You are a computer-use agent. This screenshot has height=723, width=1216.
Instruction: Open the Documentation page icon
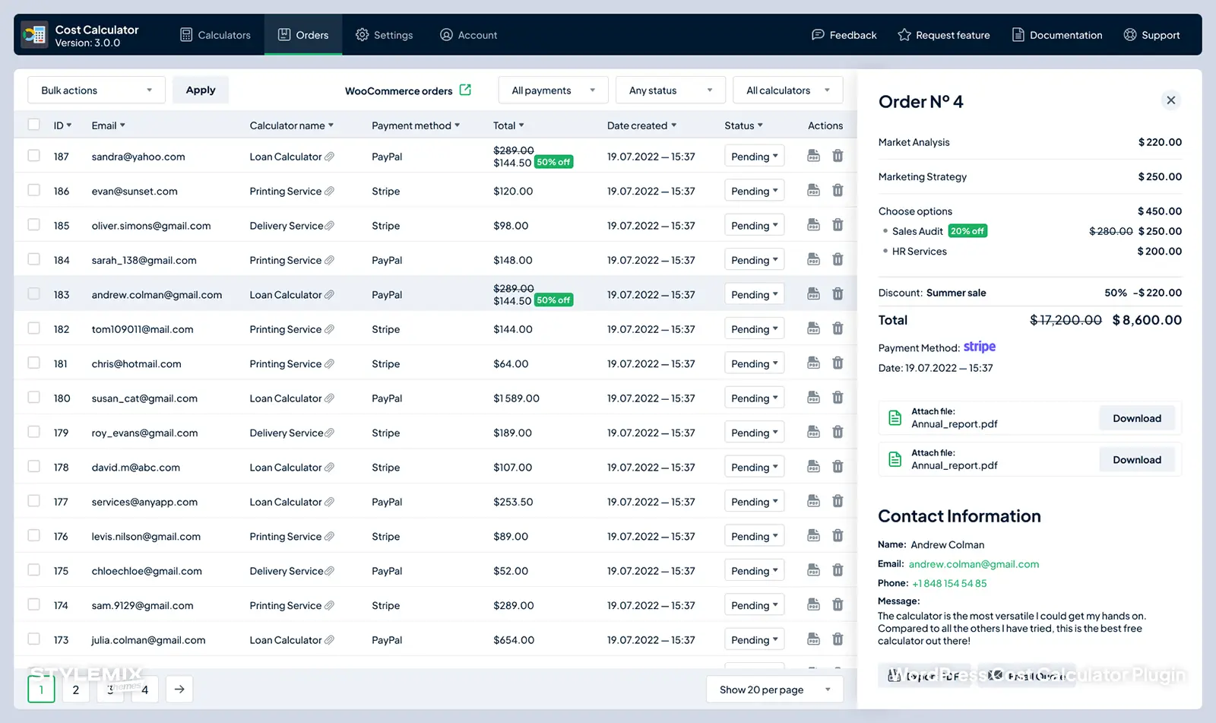tap(1016, 34)
